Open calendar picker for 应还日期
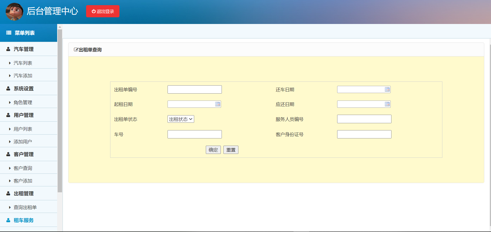This screenshot has width=491, height=232. [387, 104]
